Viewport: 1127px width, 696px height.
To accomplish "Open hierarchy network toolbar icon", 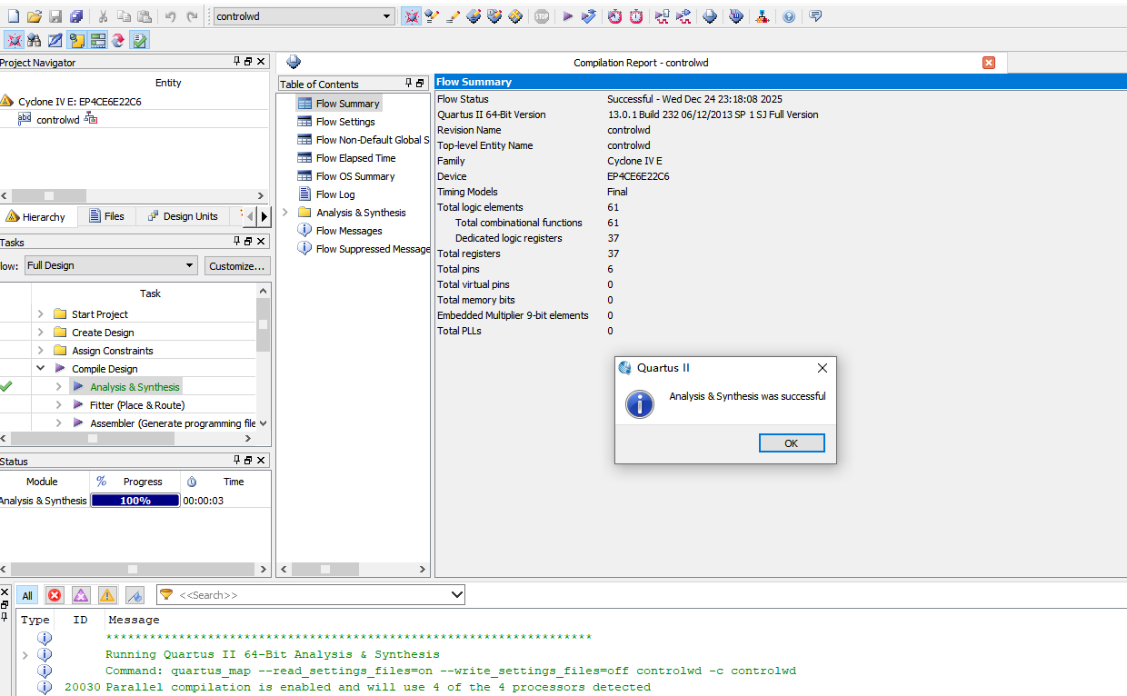I will click(762, 16).
